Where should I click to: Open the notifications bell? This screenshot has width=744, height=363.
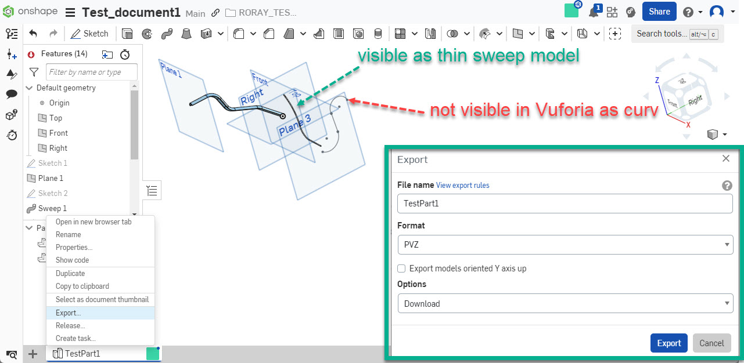click(x=595, y=11)
